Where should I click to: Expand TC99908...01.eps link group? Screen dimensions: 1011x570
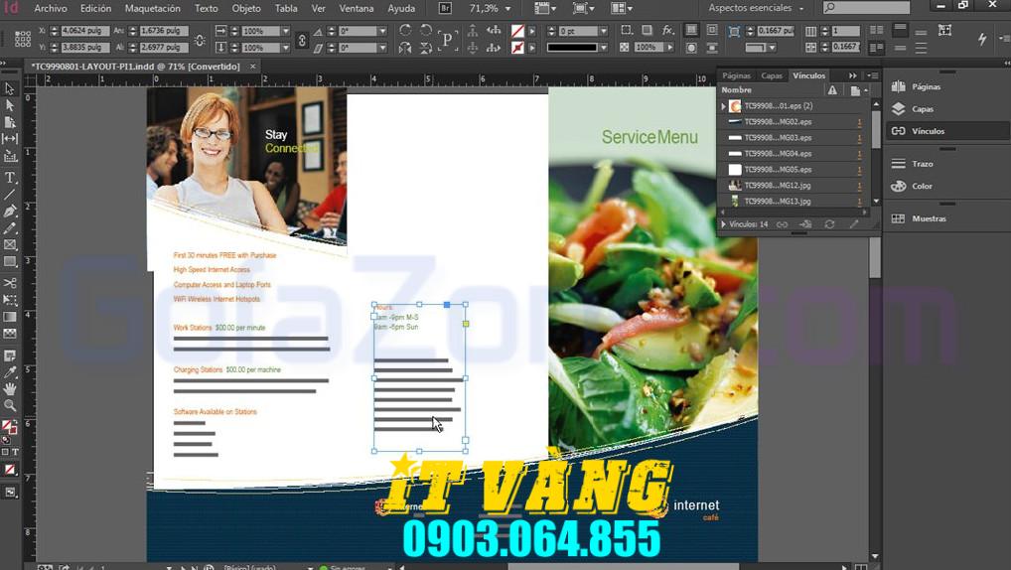[x=723, y=105]
